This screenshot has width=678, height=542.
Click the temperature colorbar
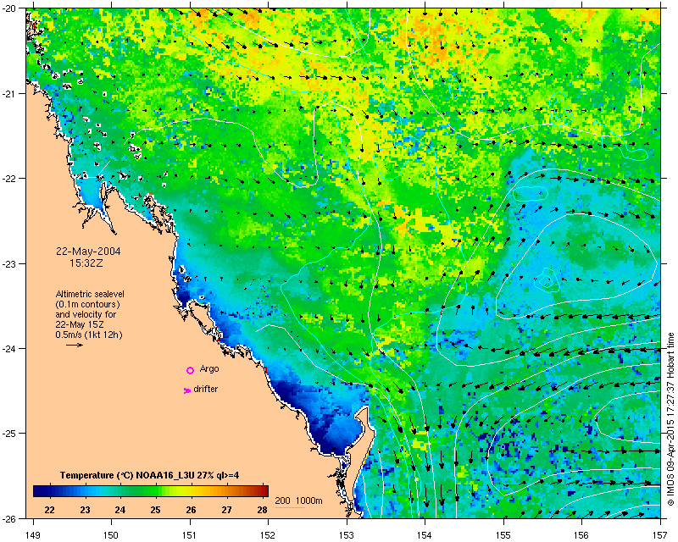pyautogui.click(x=151, y=490)
